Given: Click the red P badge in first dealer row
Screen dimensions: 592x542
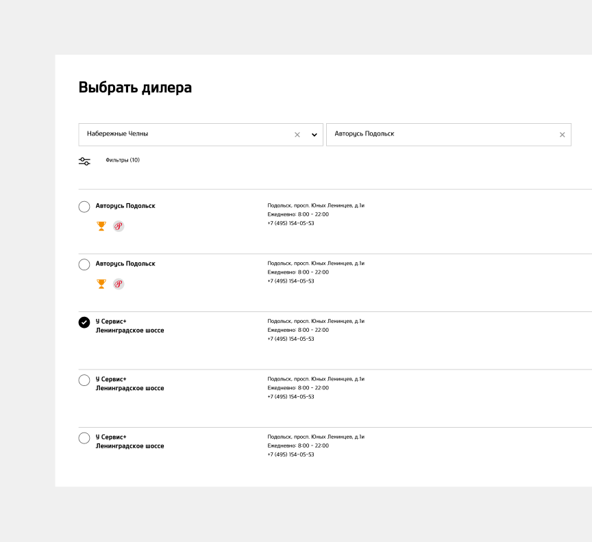Looking at the screenshot, I should (119, 226).
